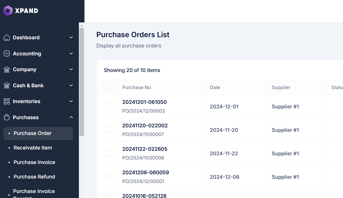
Task: Click the Purchases bag icon
Action: click(x=7, y=117)
